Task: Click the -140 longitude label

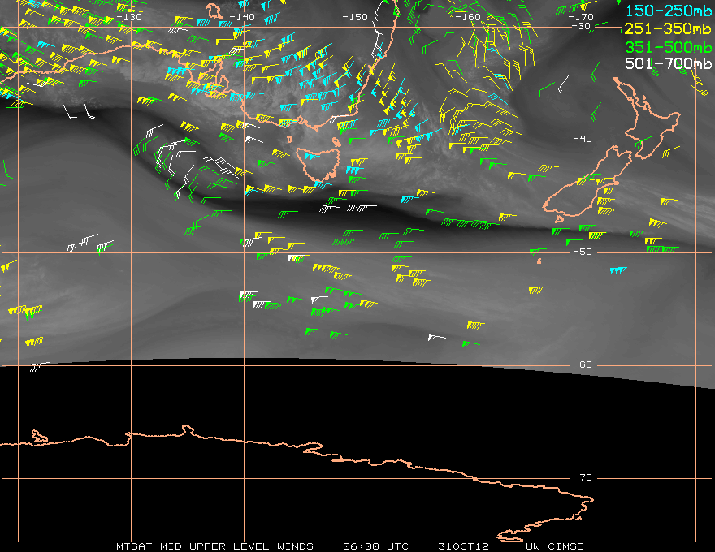Action: coord(241,17)
